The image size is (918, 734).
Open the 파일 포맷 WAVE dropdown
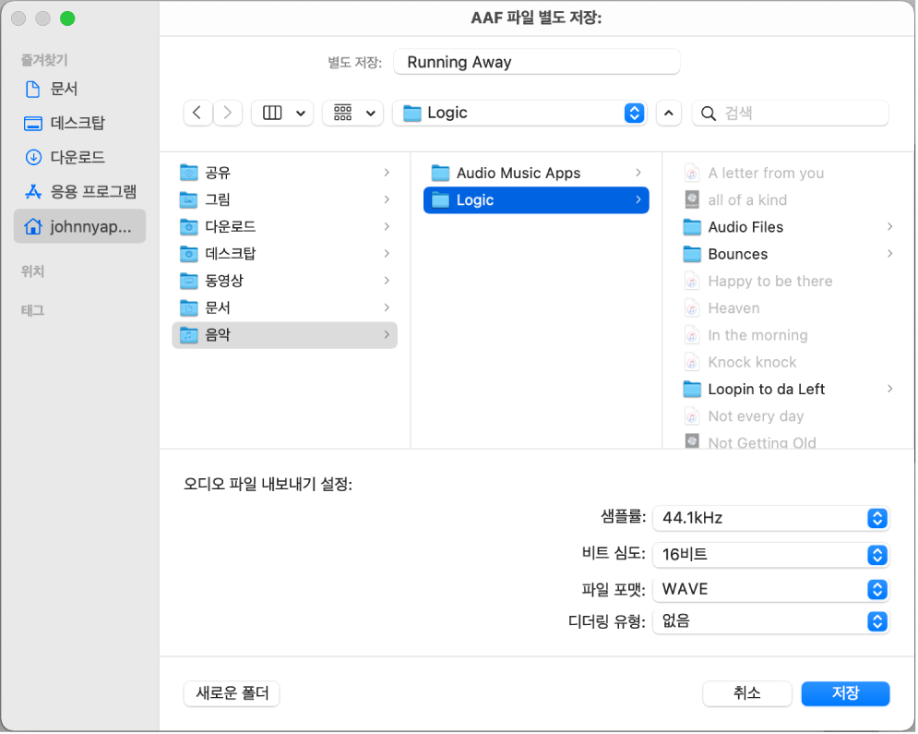pyautogui.click(x=771, y=589)
